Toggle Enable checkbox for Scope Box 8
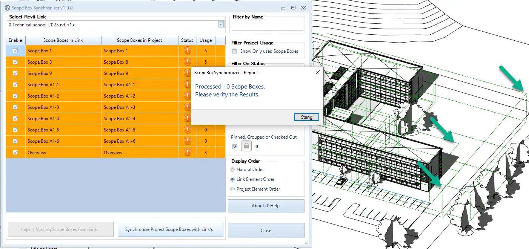 point(15,62)
